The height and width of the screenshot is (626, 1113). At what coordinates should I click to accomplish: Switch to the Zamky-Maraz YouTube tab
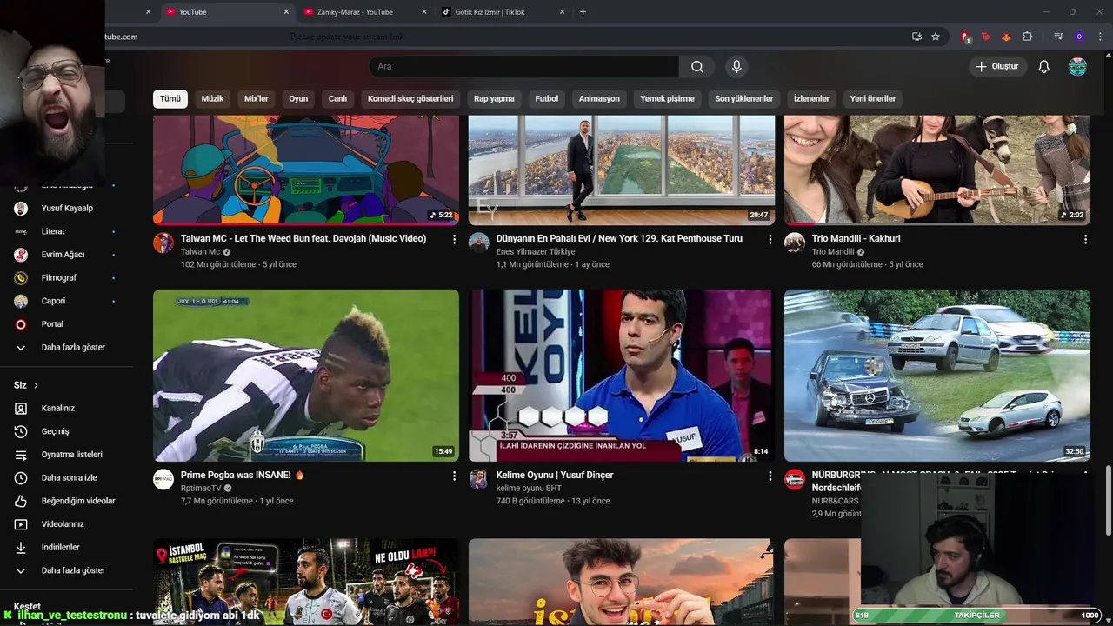click(x=364, y=12)
